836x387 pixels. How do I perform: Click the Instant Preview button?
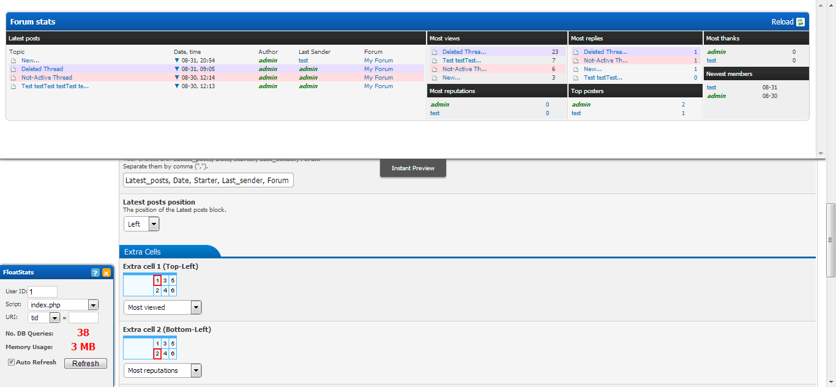[x=413, y=168]
